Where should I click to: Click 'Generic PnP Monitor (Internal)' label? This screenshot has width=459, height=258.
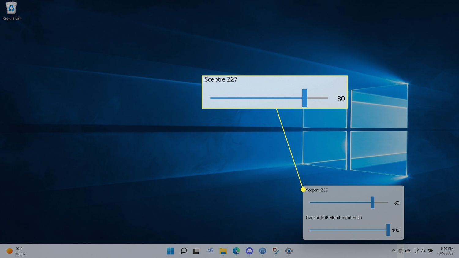(x=334, y=218)
